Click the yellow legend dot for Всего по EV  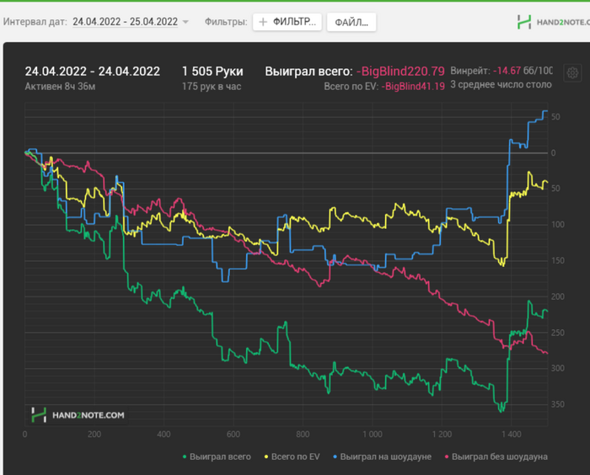[266, 457]
